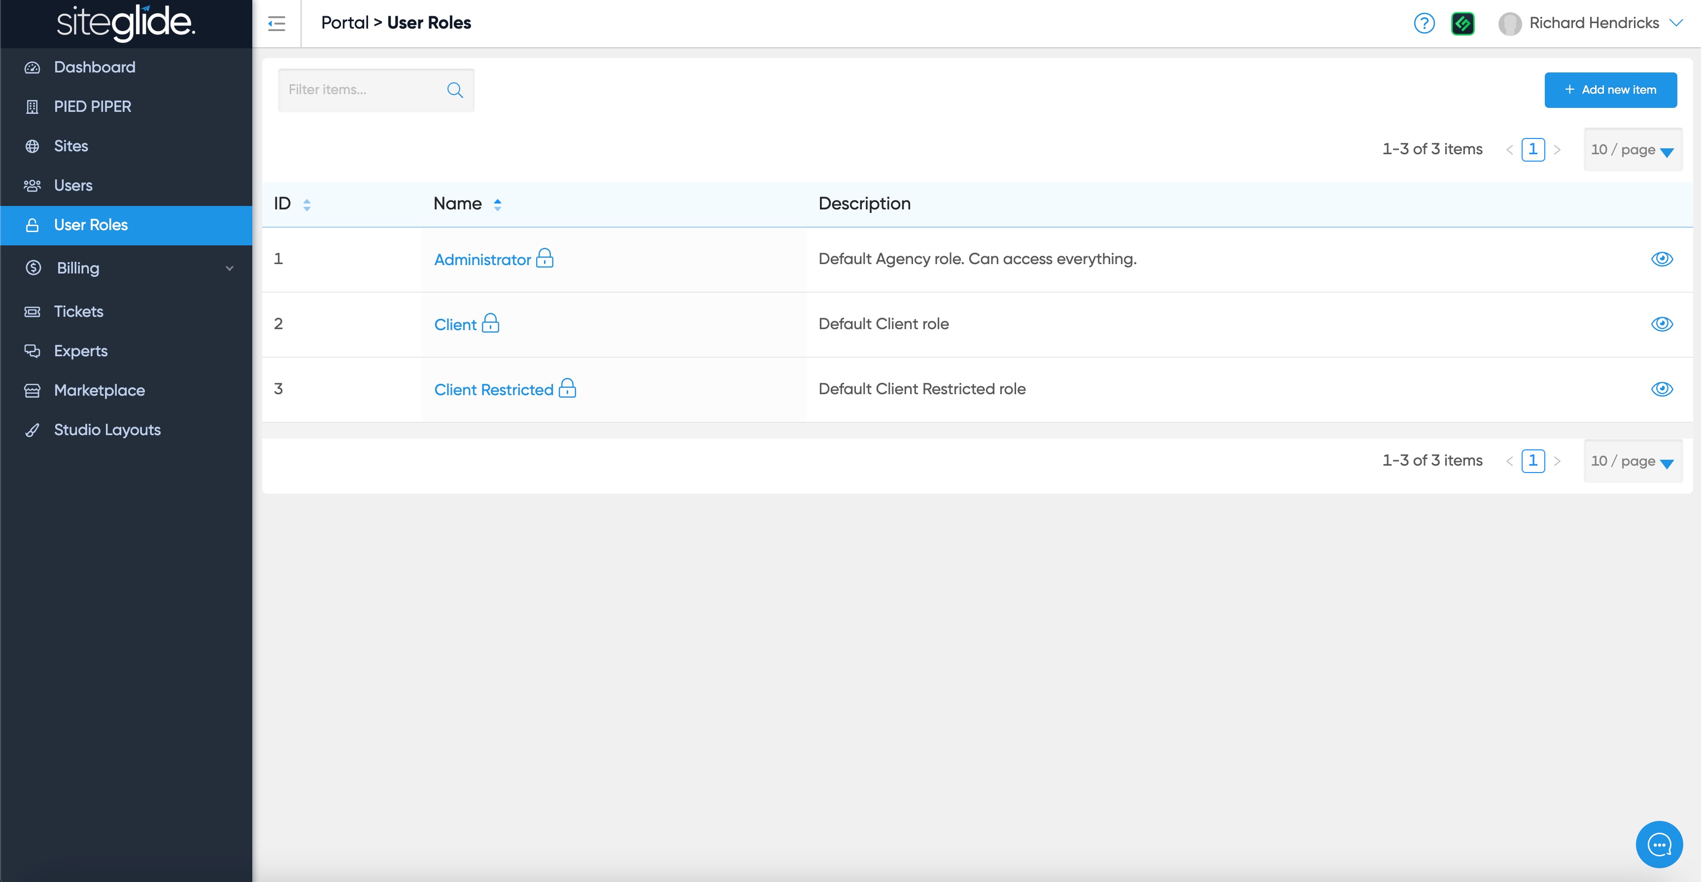View the Client role with the eye icon

(1662, 324)
